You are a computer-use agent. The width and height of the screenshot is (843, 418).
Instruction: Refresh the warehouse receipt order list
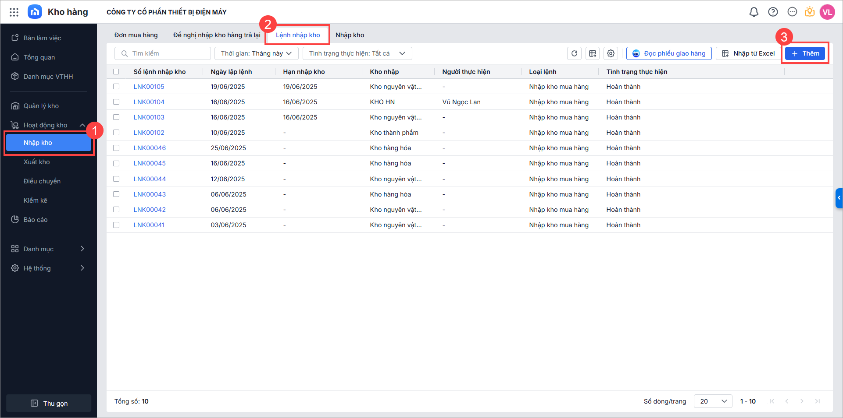click(574, 53)
